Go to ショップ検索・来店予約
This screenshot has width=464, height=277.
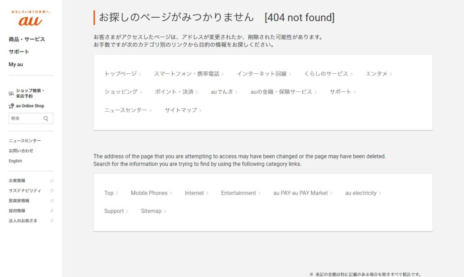coord(30,93)
